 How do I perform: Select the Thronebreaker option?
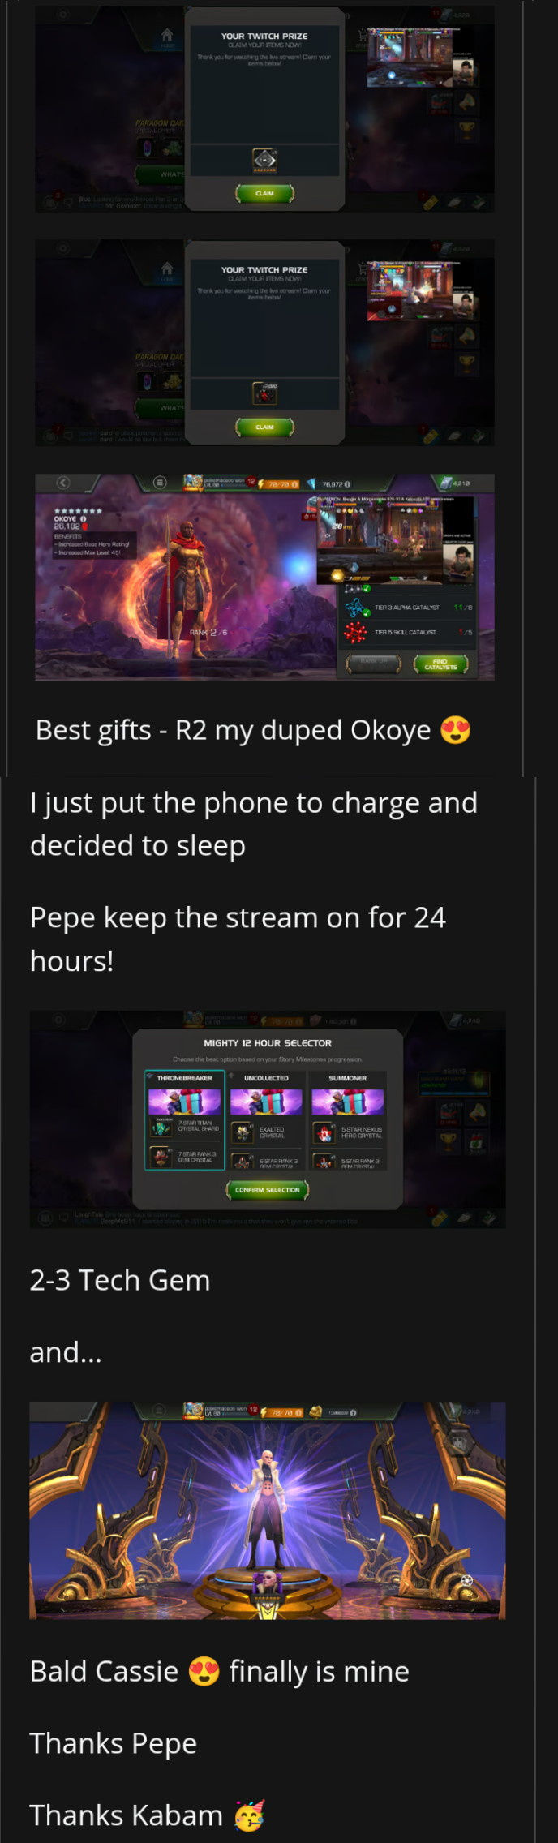185,1120
